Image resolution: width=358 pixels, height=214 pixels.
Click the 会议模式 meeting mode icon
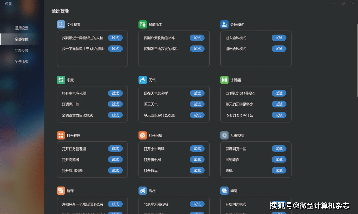coord(224,24)
